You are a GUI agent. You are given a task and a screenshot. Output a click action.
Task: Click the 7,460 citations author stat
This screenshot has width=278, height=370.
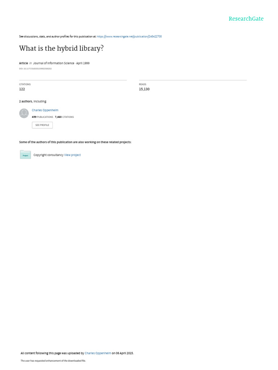[64, 117]
